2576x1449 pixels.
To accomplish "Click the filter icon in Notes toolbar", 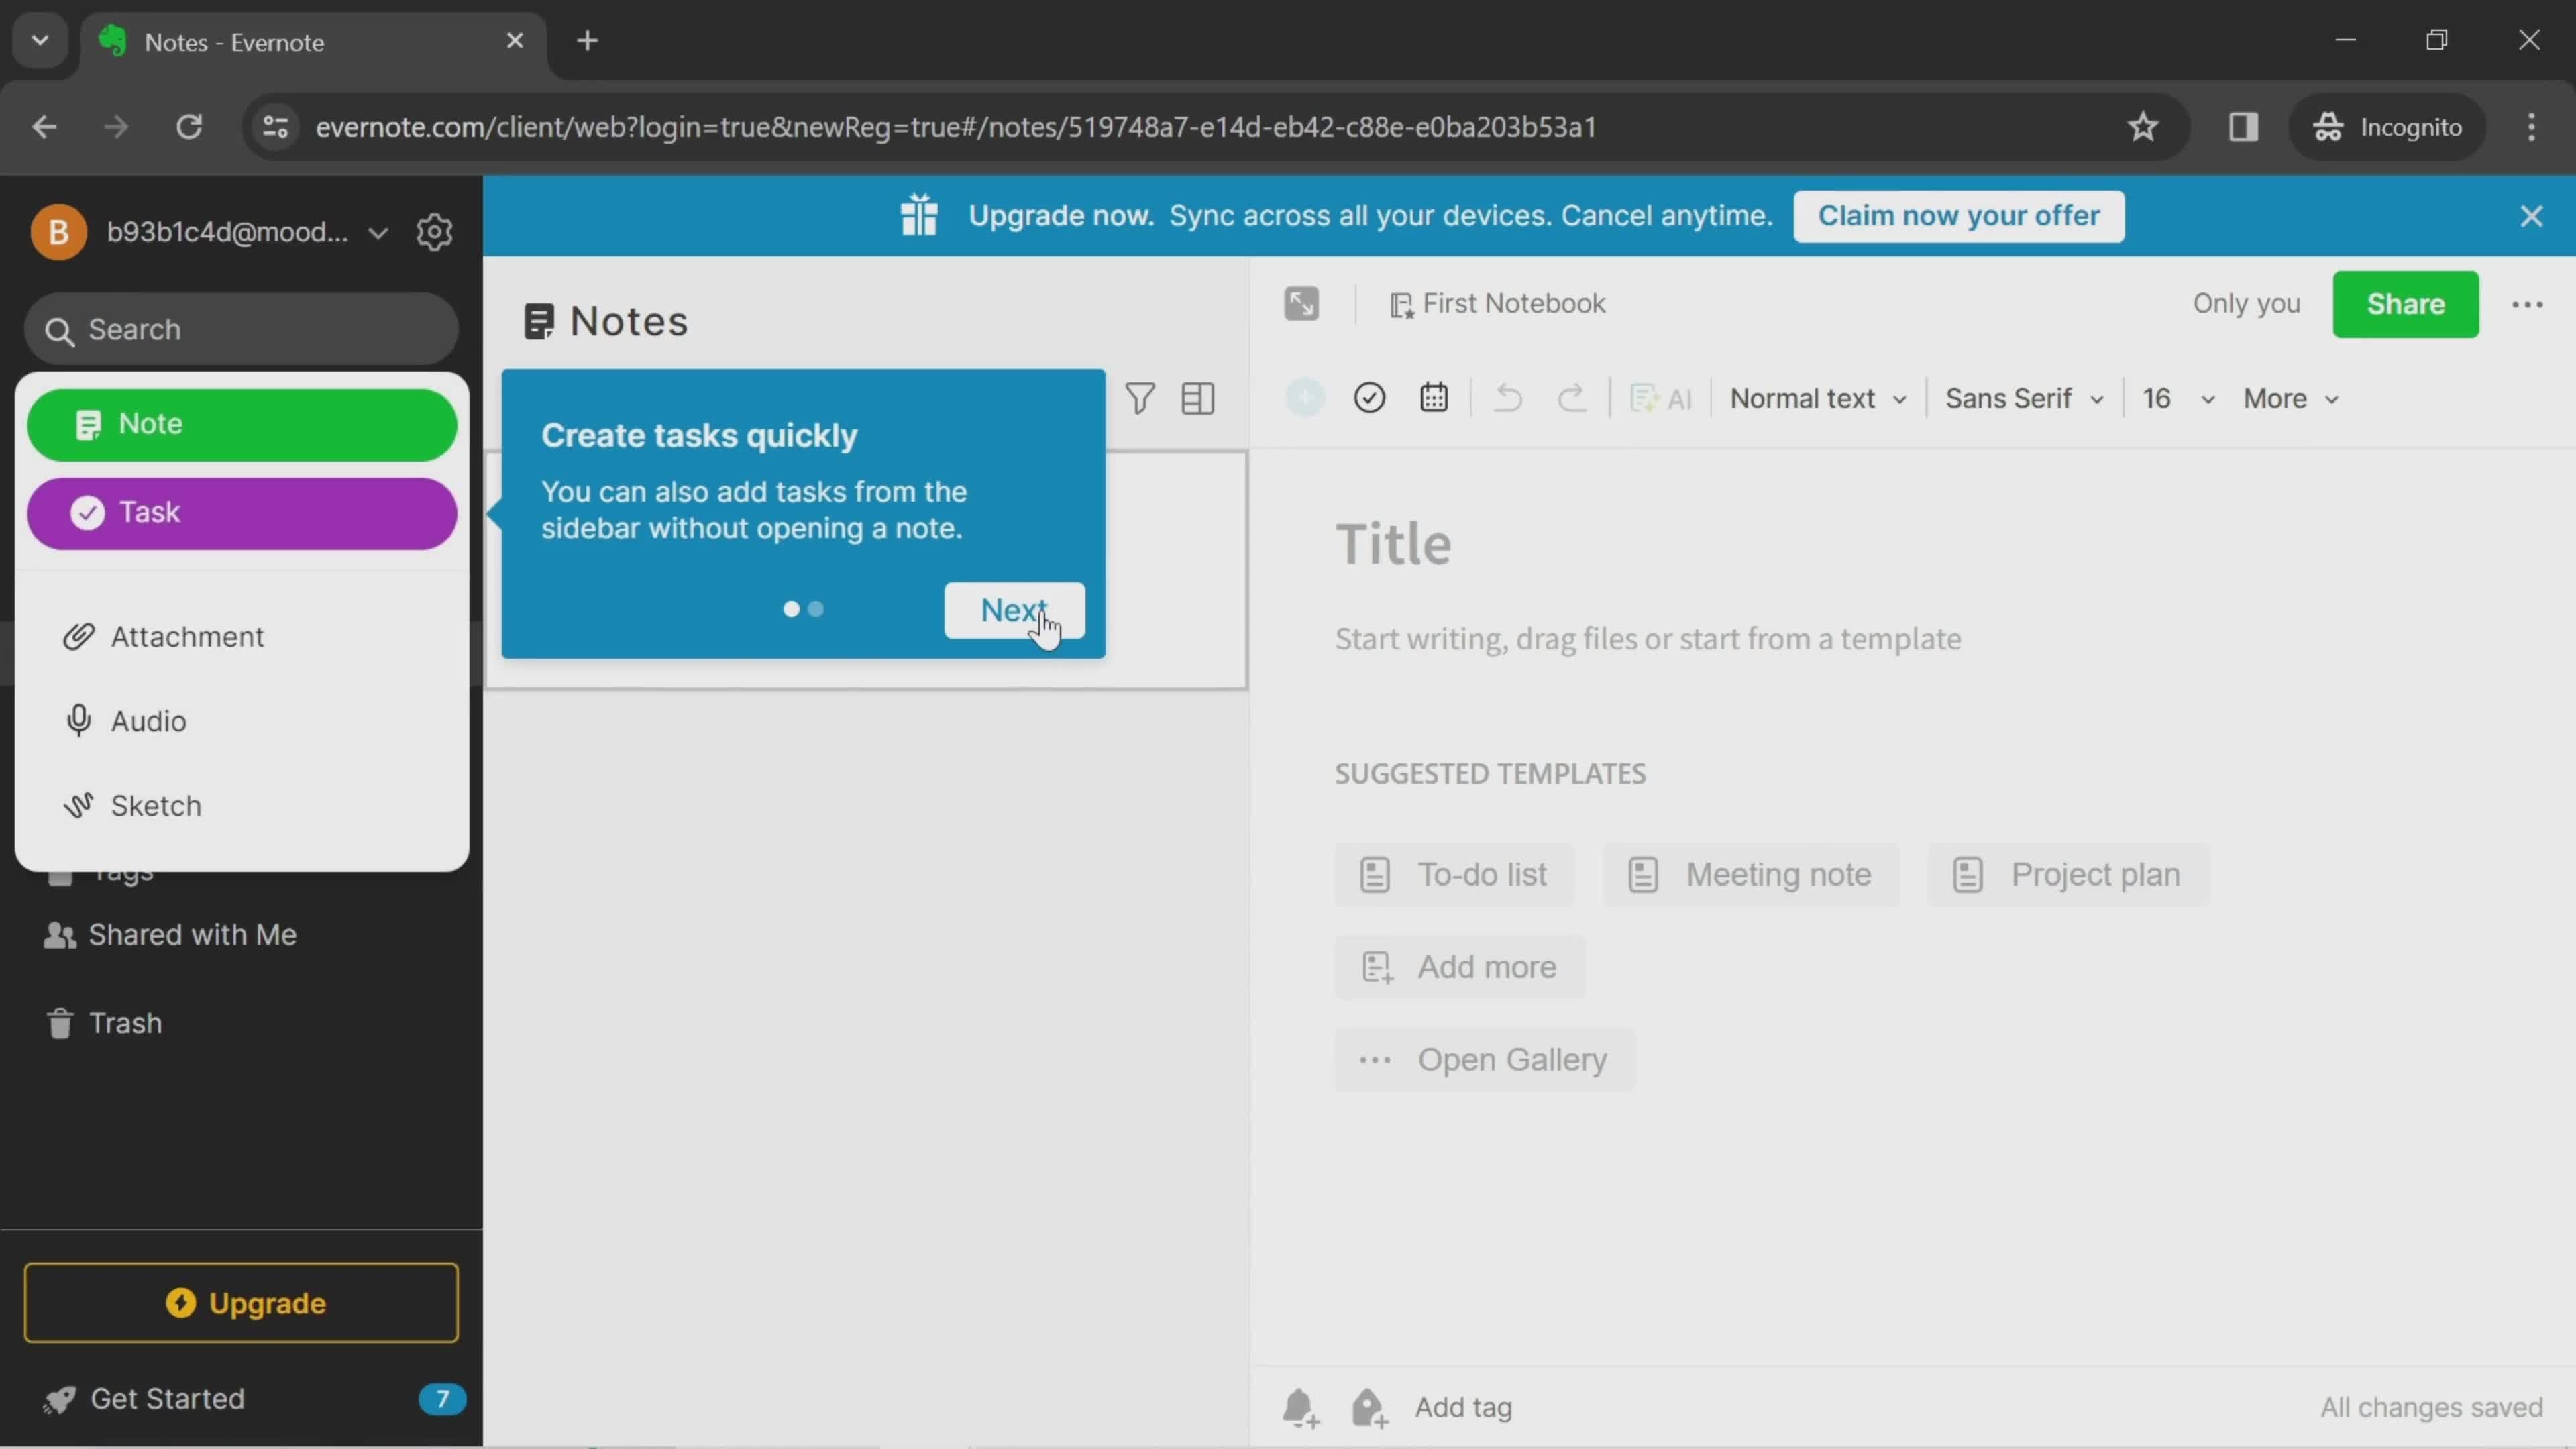I will pyautogui.click(x=1139, y=396).
